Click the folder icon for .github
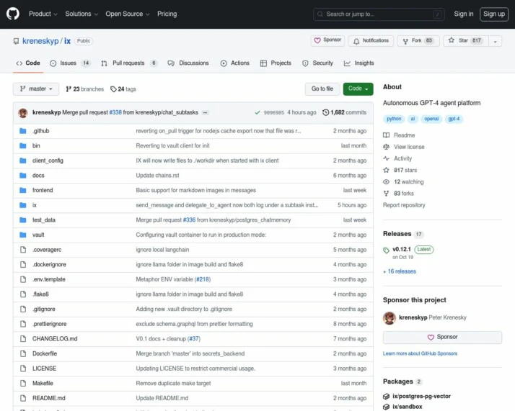This screenshot has width=515, height=411. 22,131
